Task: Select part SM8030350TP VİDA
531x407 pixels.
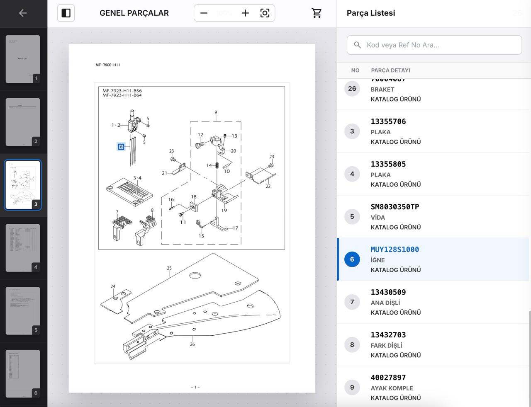Action: click(433, 217)
